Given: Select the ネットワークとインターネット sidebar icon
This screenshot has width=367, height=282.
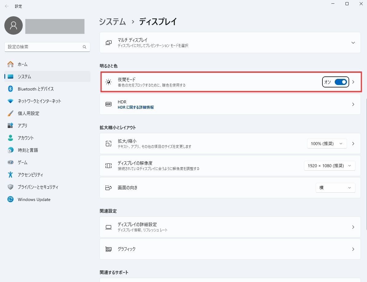Looking at the screenshot, I should [10, 101].
